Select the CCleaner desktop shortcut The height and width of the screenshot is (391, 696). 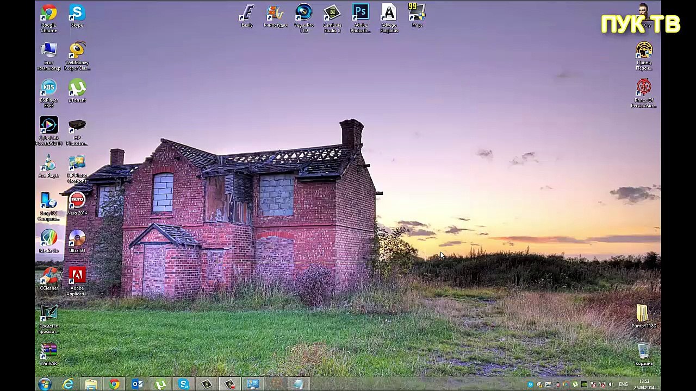click(x=48, y=279)
